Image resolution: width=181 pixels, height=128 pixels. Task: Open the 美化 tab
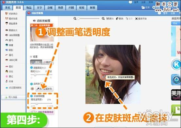coord(8,8)
